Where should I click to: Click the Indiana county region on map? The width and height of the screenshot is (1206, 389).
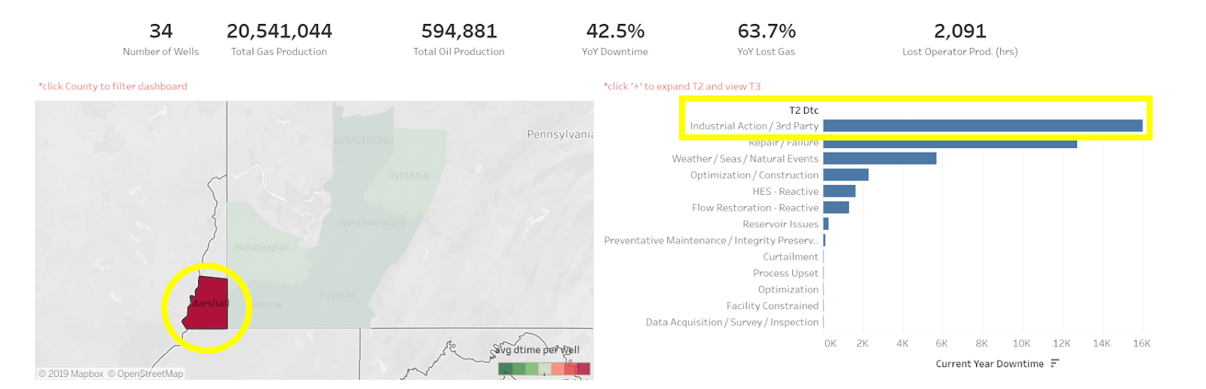point(409,176)
